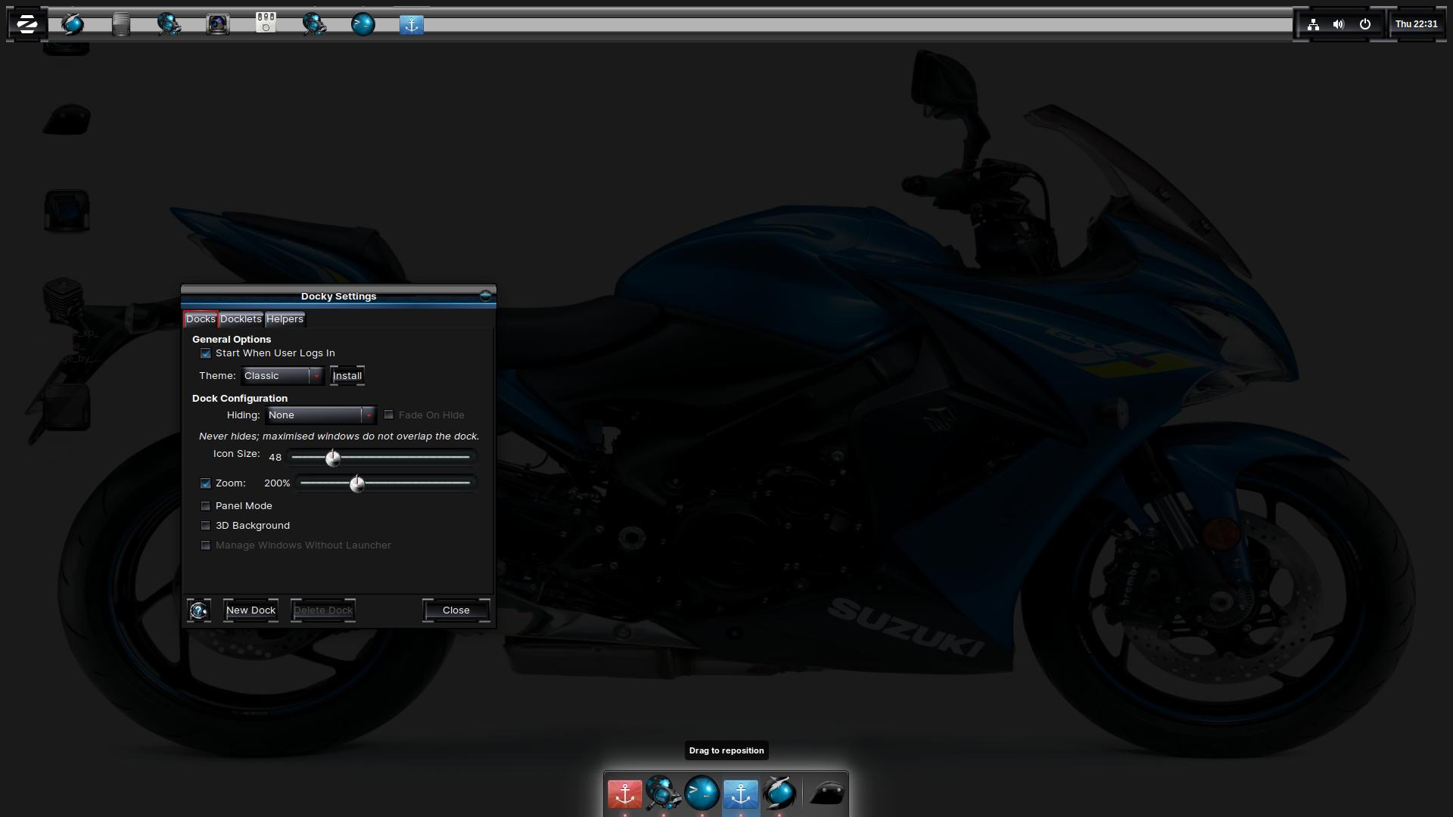
Task: Click the blue anchor icon in bottom dock
Action: coord(740,794)
